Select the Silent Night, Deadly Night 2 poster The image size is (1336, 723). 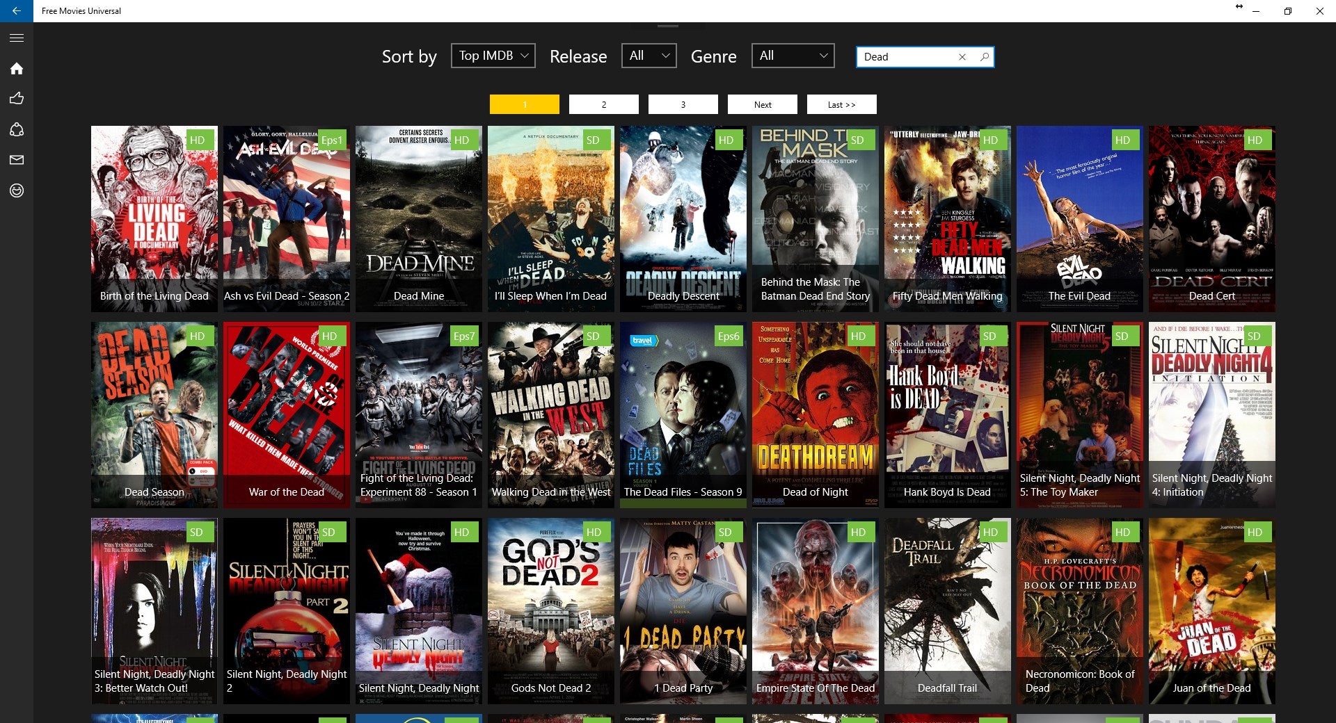point(287,611)
